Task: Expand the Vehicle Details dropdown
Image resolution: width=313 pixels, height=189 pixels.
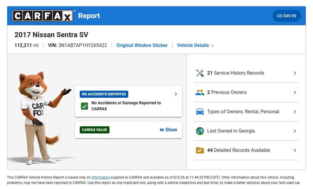Action: (195, 45)
